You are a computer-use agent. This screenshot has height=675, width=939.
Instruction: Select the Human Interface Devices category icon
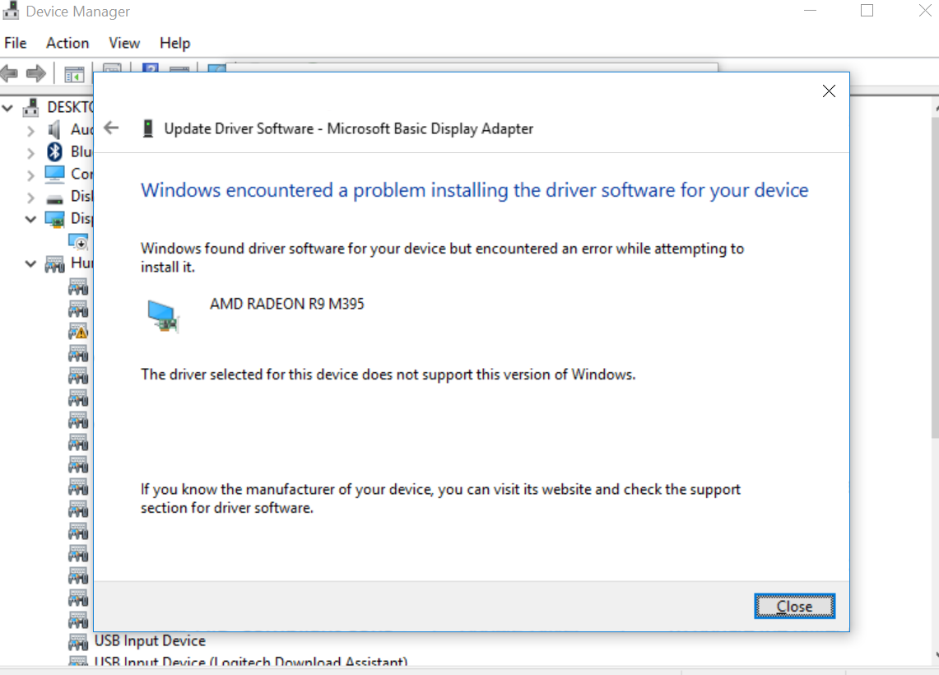tap(55, 264)
